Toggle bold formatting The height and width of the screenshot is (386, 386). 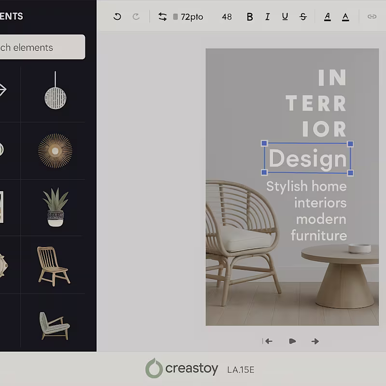pos(249,16)
